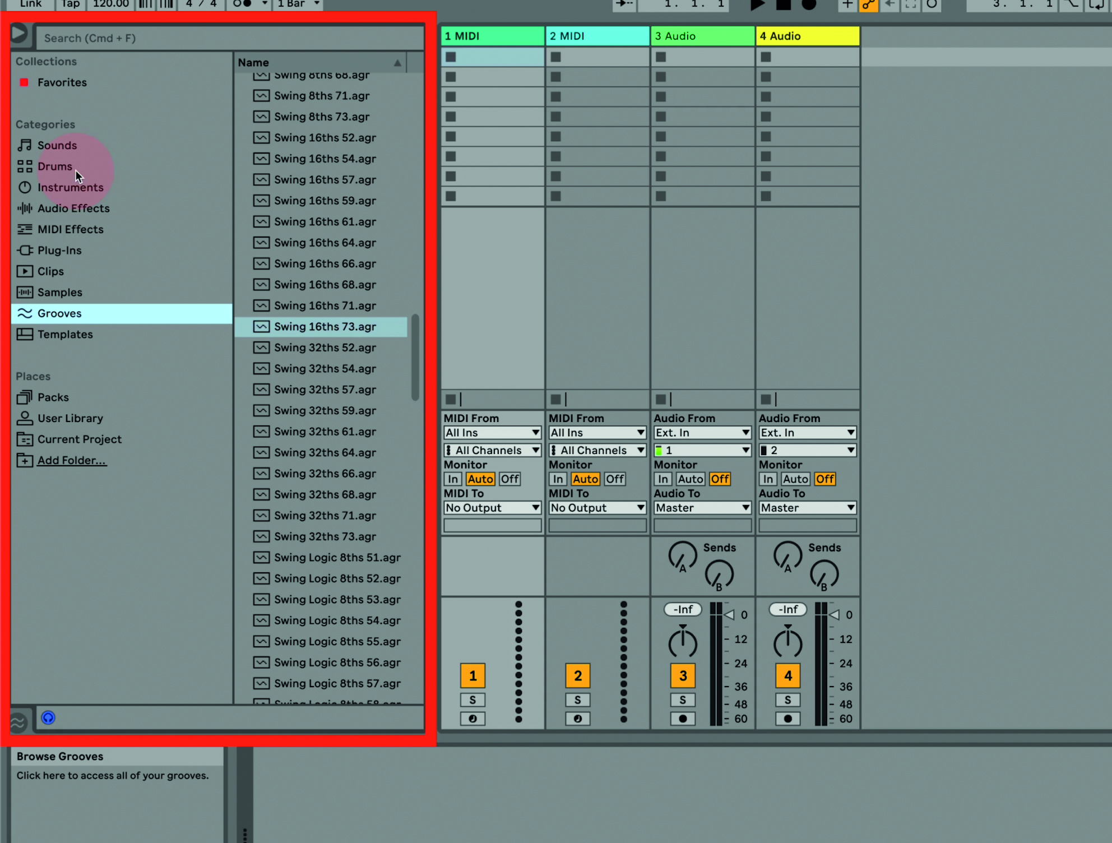Open the Sounds category
This screenshot has width=1112, height=843.
[x=56, y=145]
